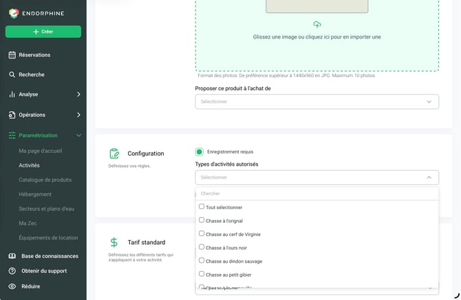Click the green Créer button
This screenshot has height=300, width=461.
click(x=43, y=32)
